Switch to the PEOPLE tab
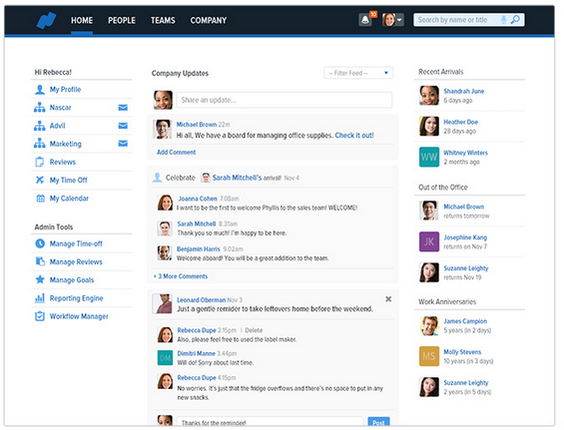 [122, 20]
